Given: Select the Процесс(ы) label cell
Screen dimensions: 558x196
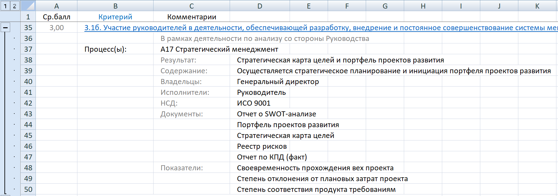Looking at the screenshot, I should [106, 49].
